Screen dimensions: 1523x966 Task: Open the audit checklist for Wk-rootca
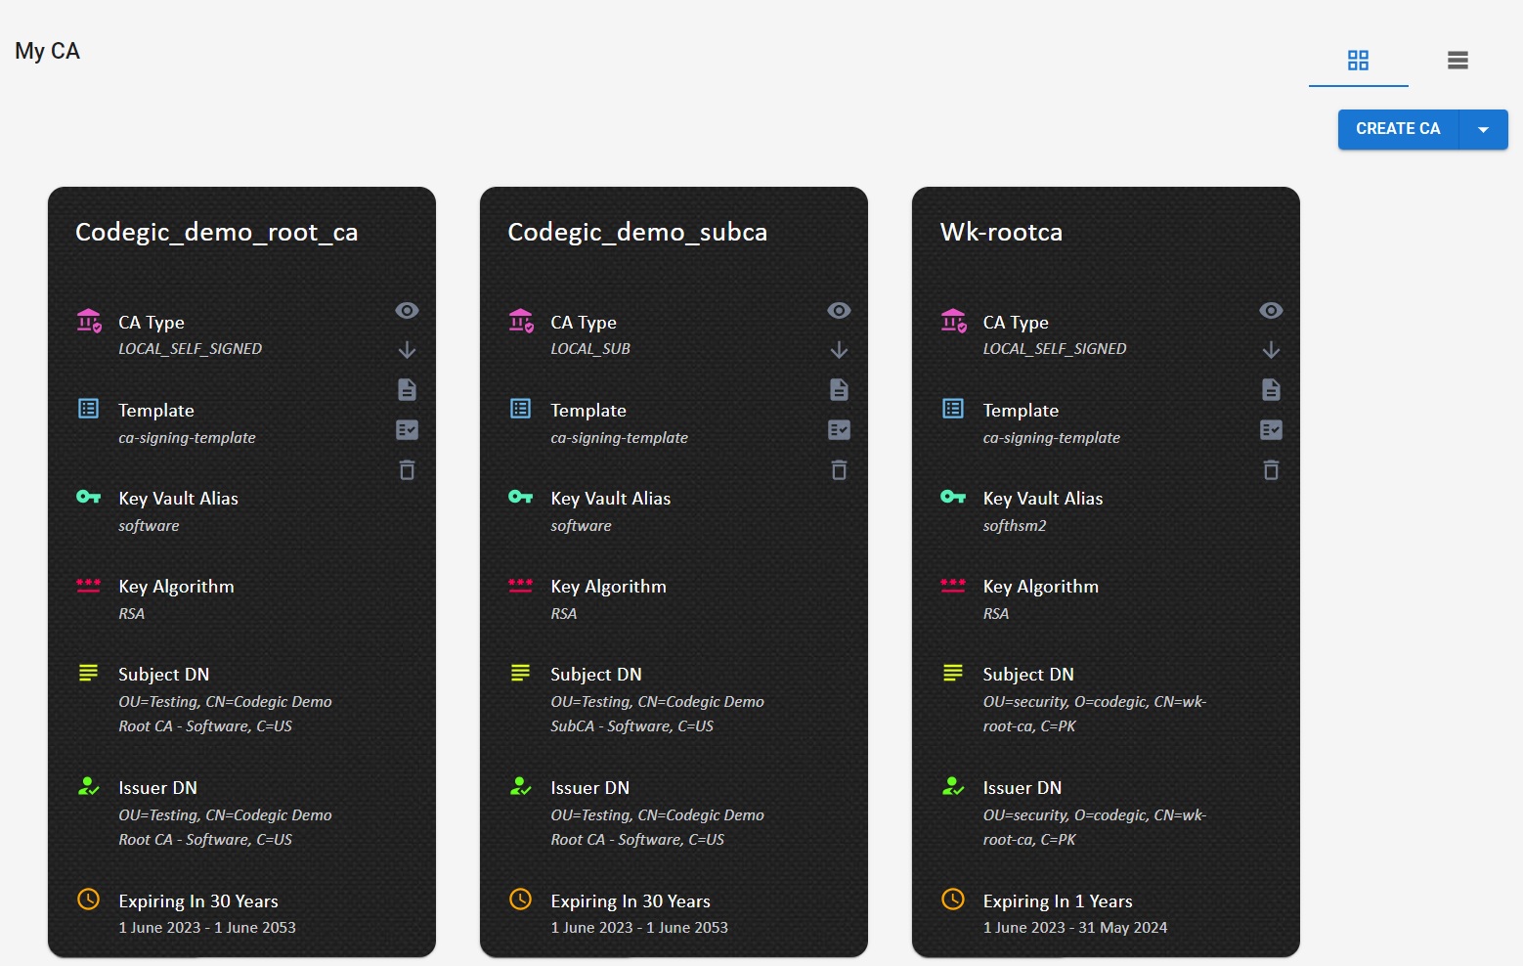pyautogui.click(x=1271, y=429)
